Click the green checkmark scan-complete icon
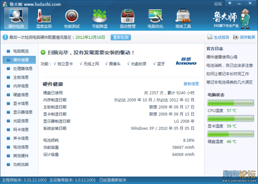Image resolution: width=258 pixels, height=184 pixels. [43, 52]
